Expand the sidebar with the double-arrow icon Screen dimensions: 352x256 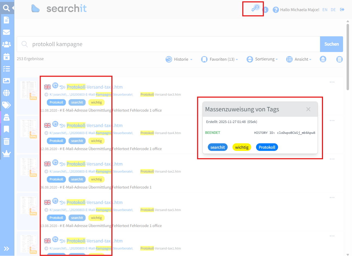[7, 249]
